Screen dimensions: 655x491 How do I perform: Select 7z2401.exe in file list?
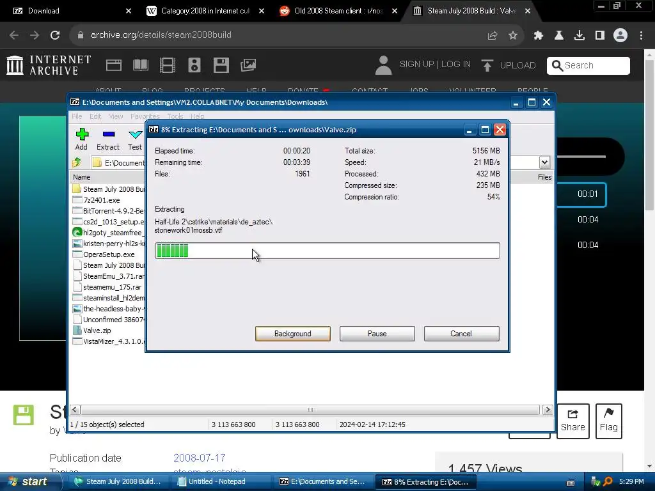tap(102, 200)
